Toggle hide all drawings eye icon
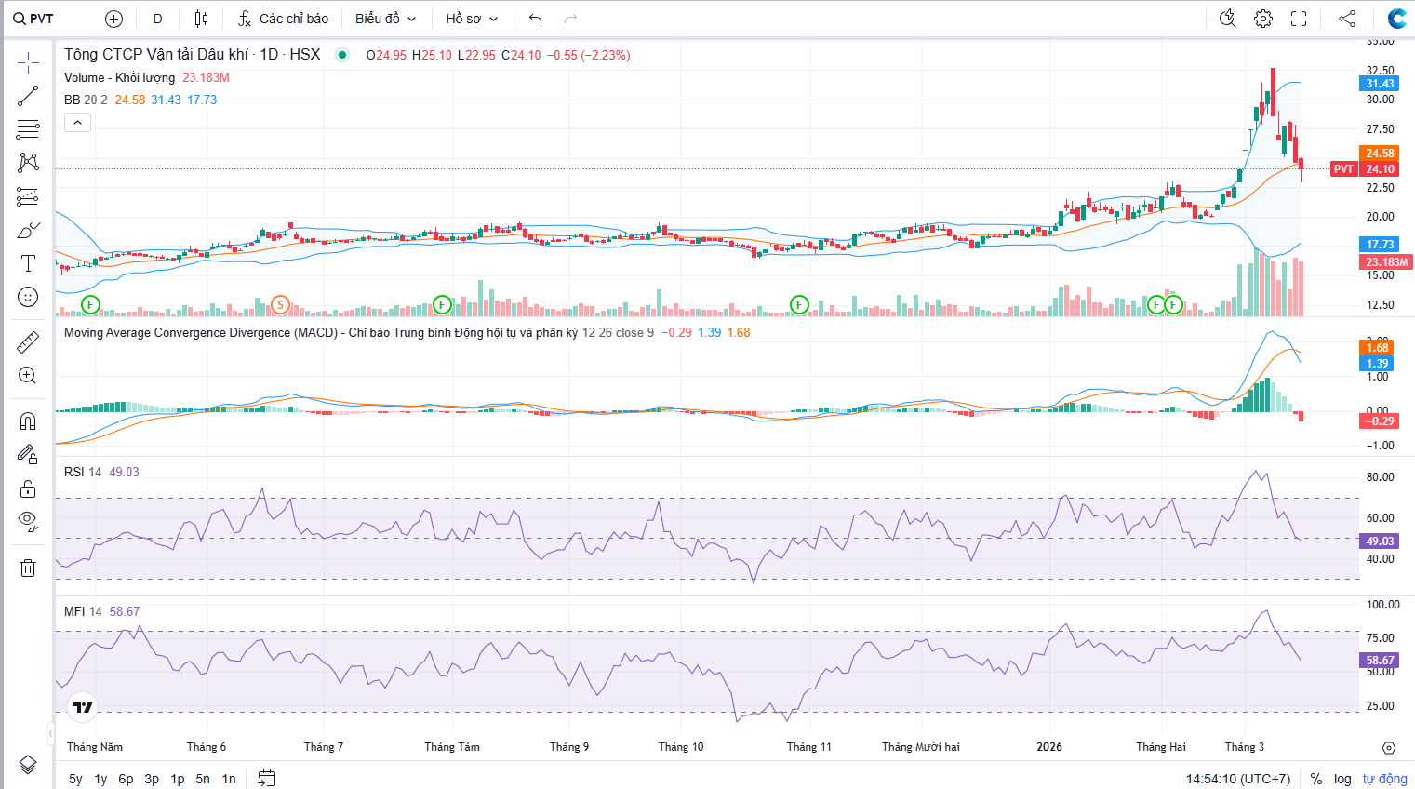 [28, 521]
